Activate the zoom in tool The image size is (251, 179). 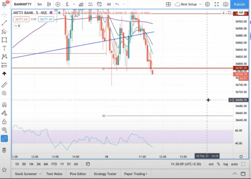pos(4,93)
